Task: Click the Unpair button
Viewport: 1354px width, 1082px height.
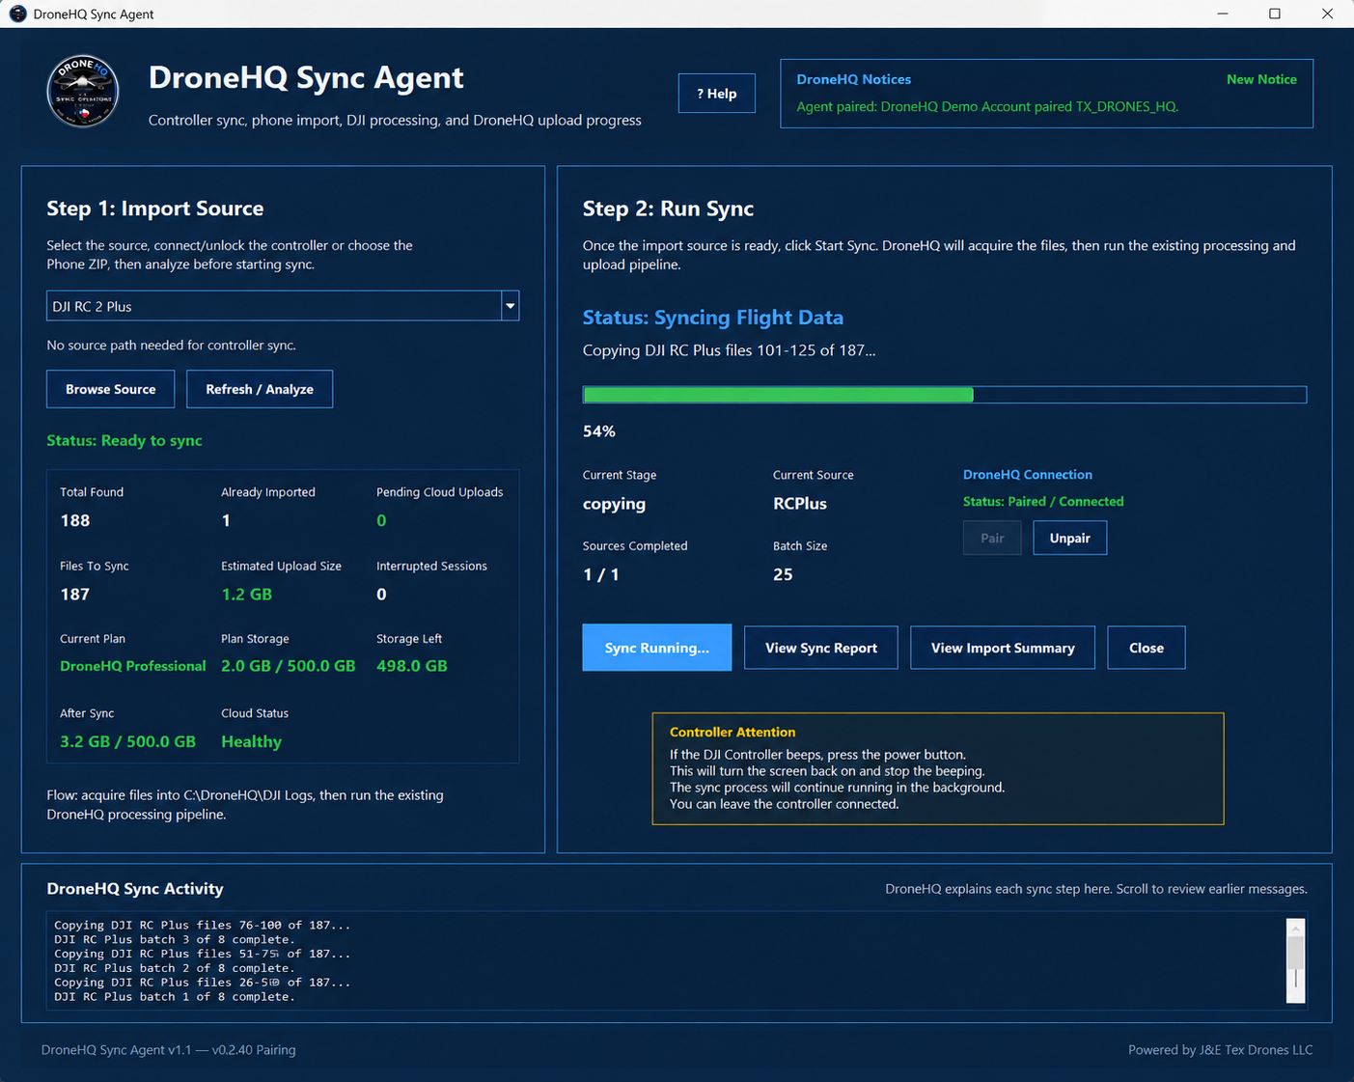Action: tap(1069, 538)
